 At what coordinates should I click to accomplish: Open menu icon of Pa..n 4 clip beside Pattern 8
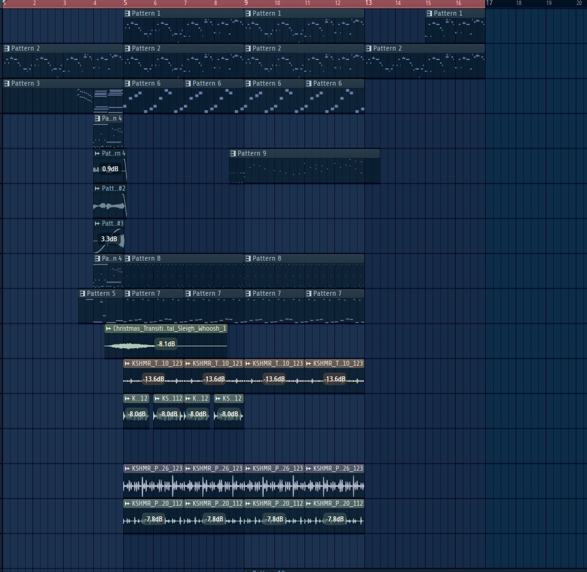coord(98,258)
